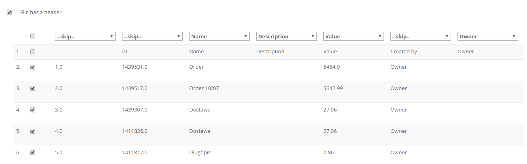Viewport: 527px width, 164px height.
Task: Check the checkbox for row 1
Action: coord(33,52)
